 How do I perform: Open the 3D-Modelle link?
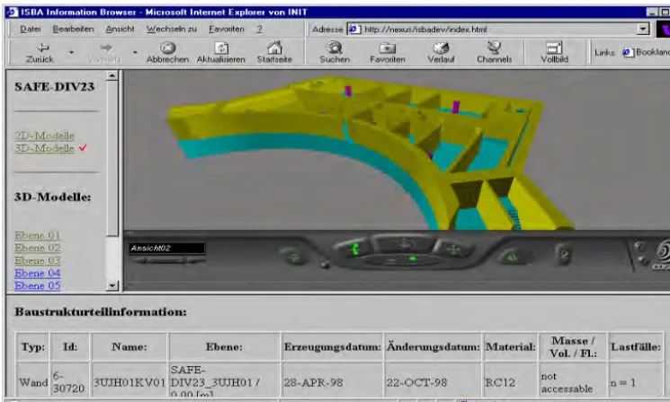pos(44,148)
